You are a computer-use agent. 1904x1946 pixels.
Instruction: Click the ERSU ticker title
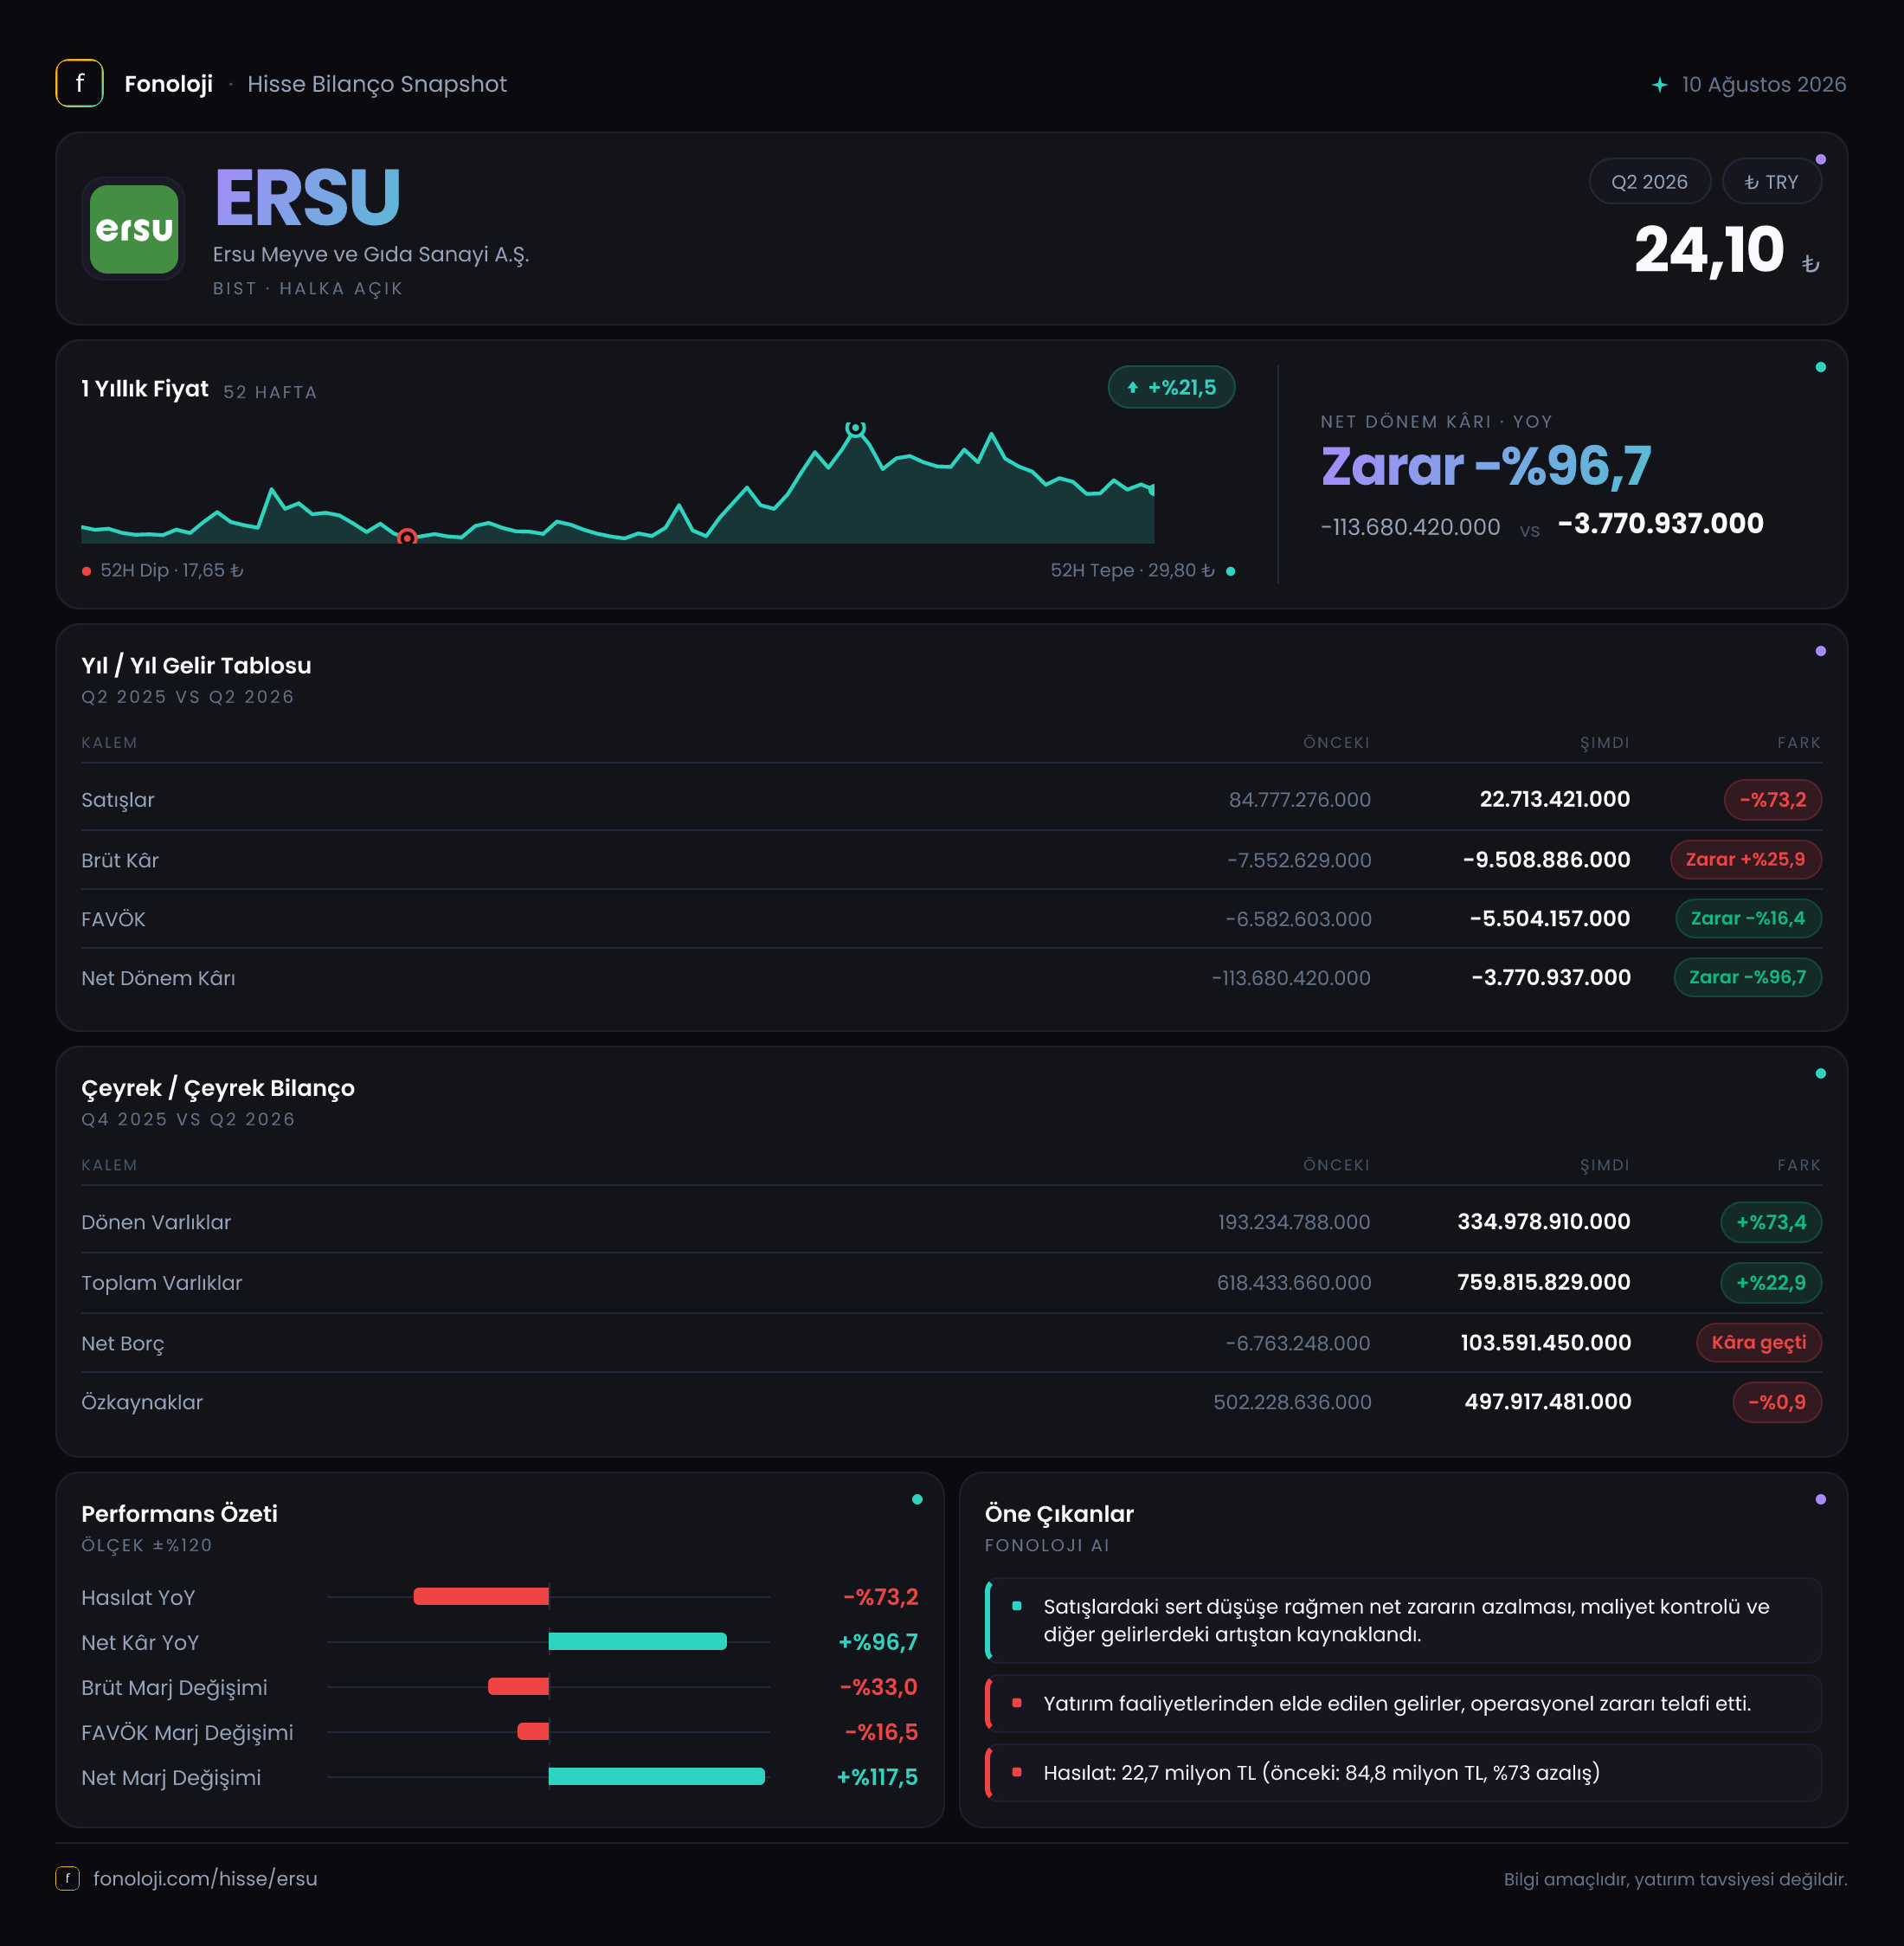(x=308, y=198)
